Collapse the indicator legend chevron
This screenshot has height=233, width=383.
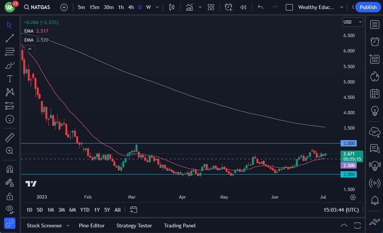pos(30,49)
